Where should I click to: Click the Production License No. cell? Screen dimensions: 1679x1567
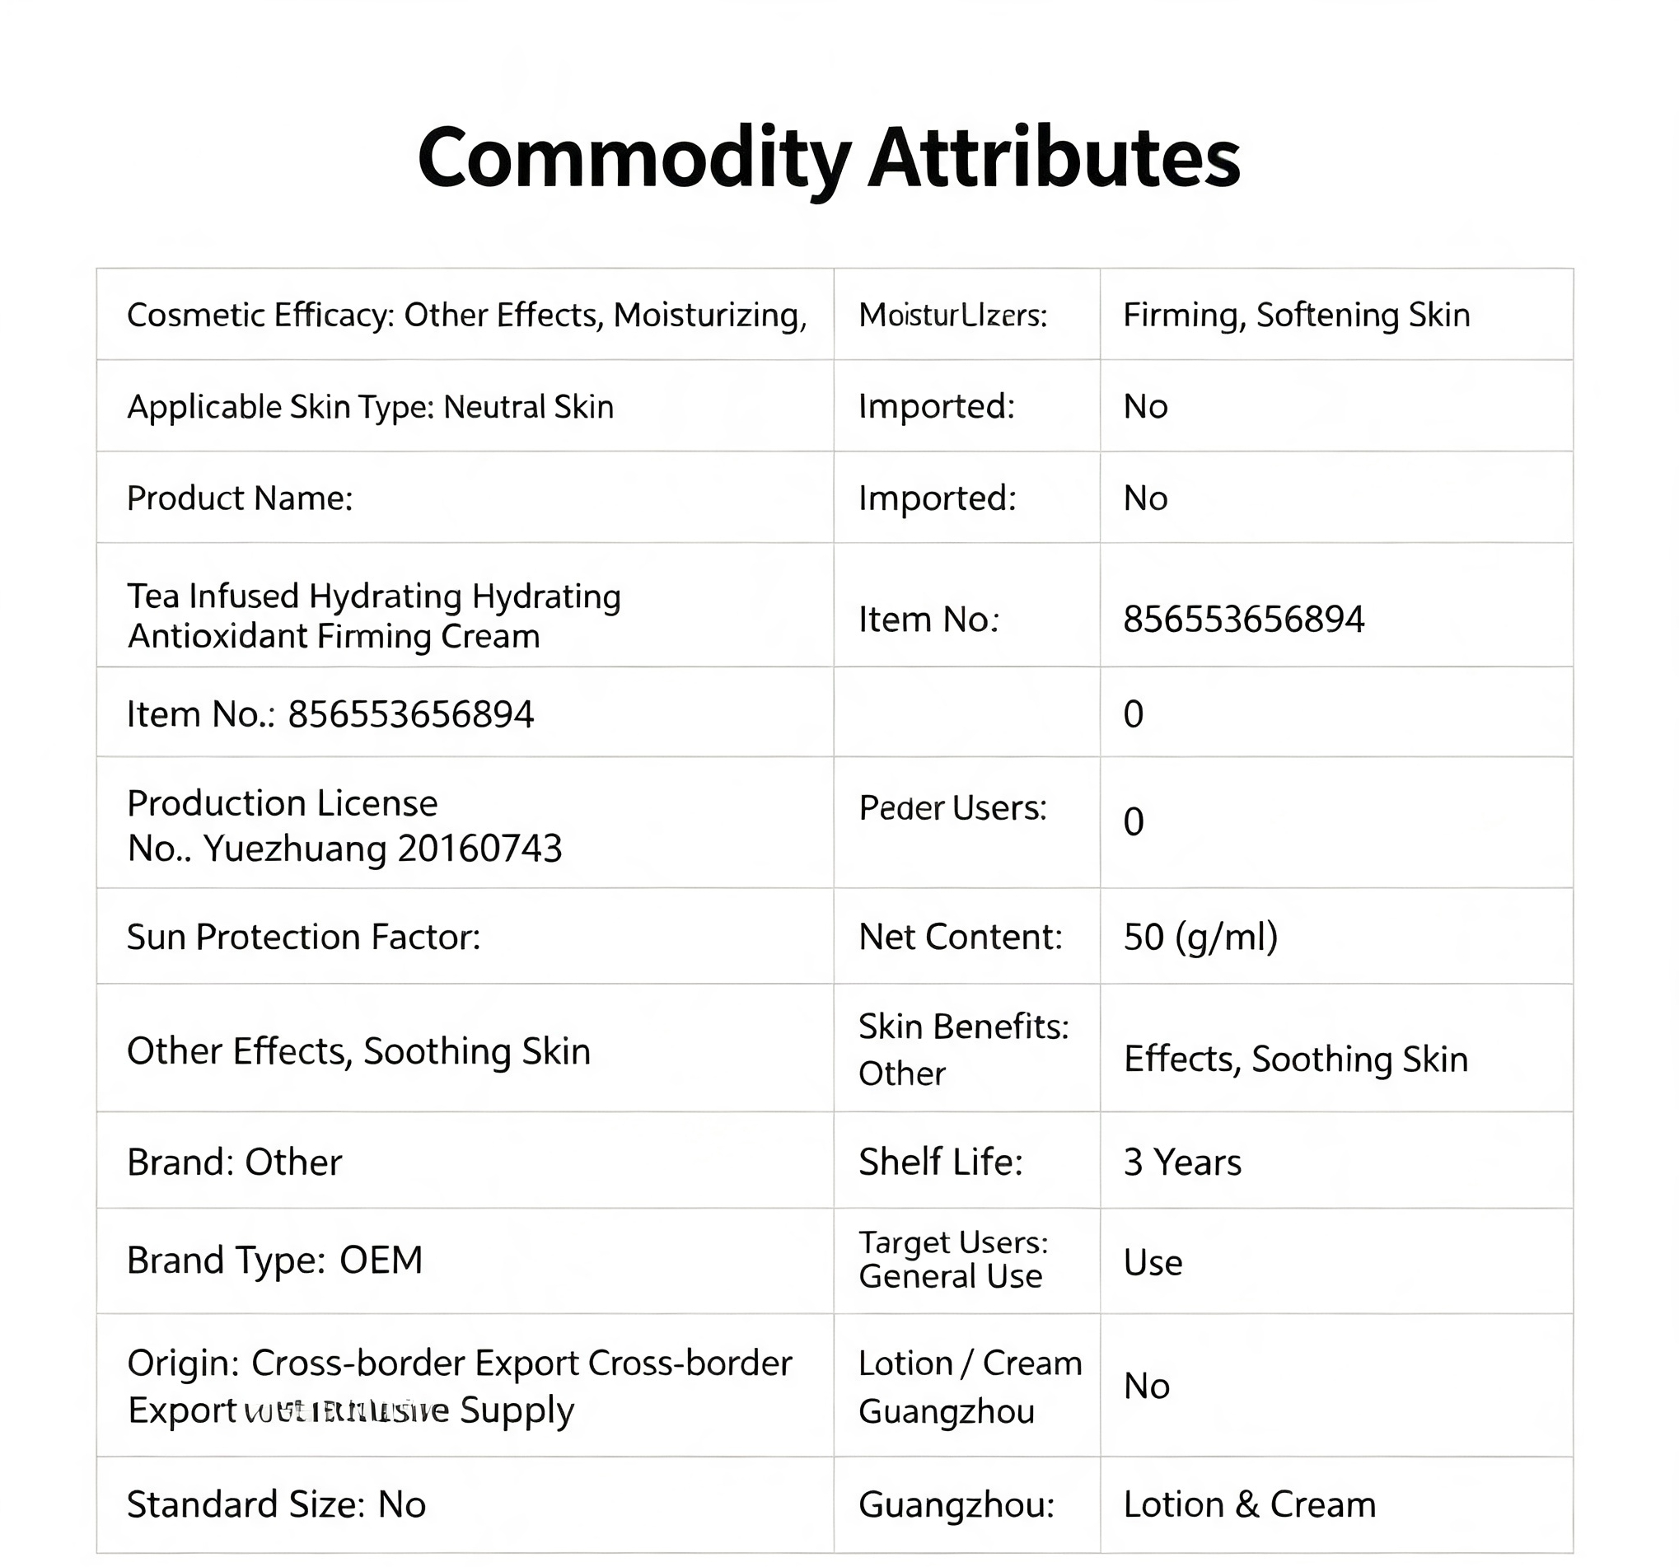point(465,823)
